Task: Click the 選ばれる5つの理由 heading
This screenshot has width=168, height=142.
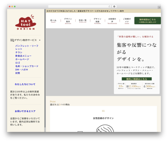Action: (60, 104)
